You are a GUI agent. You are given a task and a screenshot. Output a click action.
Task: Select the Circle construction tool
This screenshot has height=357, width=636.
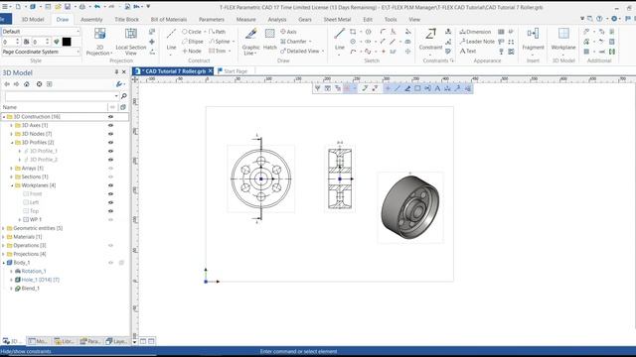[x=192, y=32]
